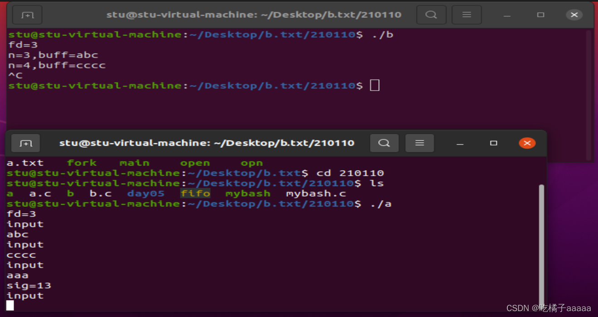598x317 pixels.
Task: Open hamburger menu in top terminal window
Action: click(x=467, y=15)
